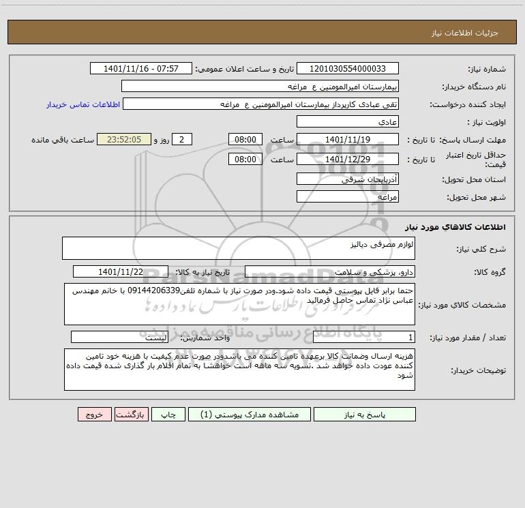Click the remaining days field showing 2
This screenshot has height=508, width=525.
pos(182,139)
